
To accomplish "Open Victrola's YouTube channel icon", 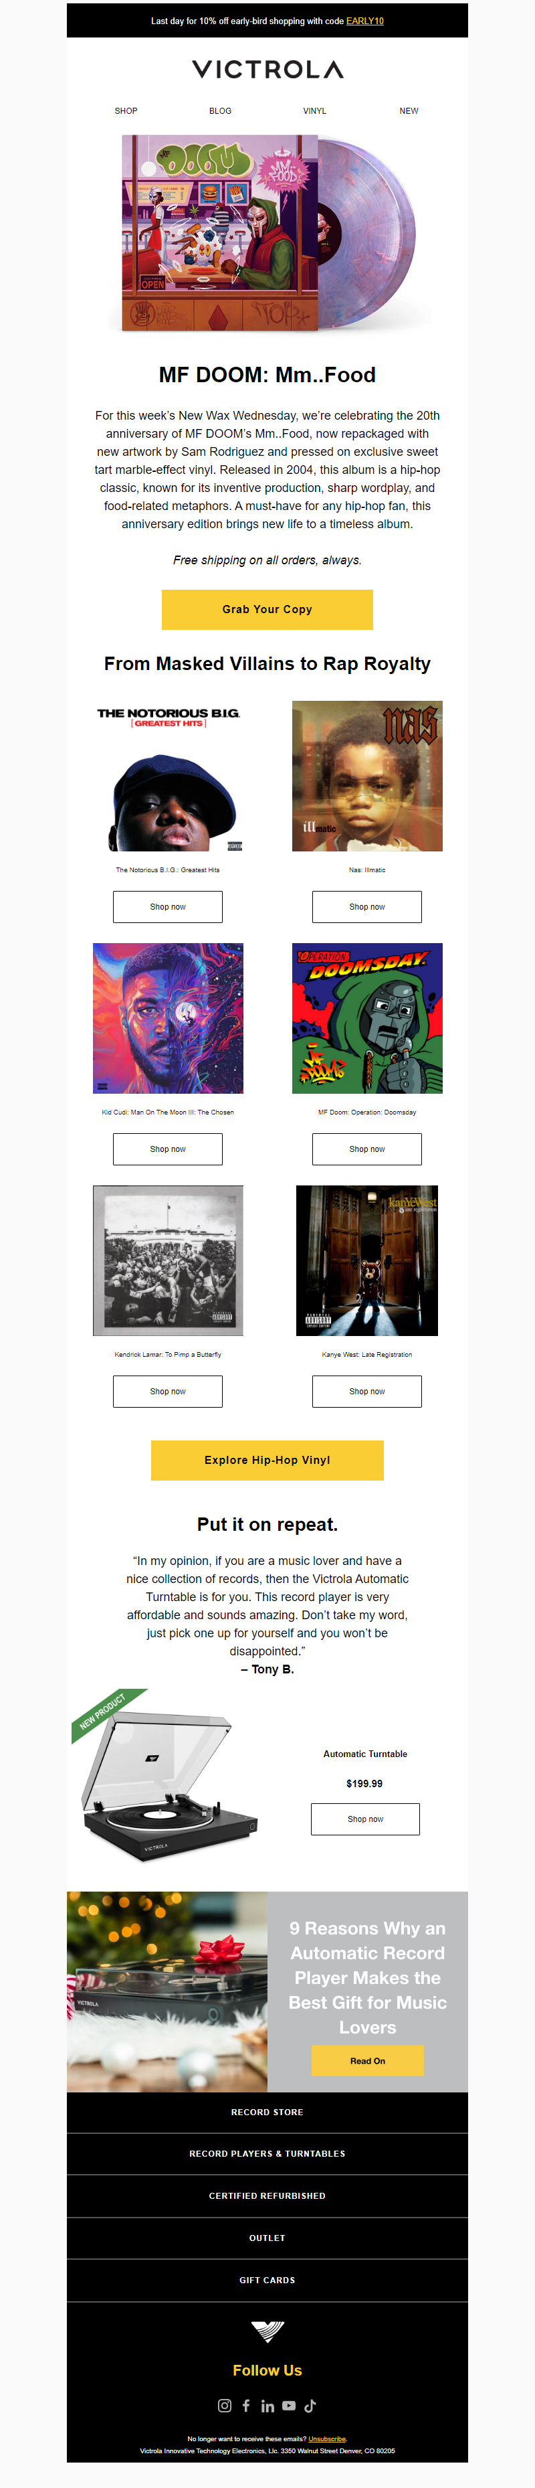I will tap(289, 2405).
